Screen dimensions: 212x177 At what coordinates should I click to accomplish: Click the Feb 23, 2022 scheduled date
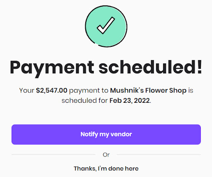(x=130, y=101)
